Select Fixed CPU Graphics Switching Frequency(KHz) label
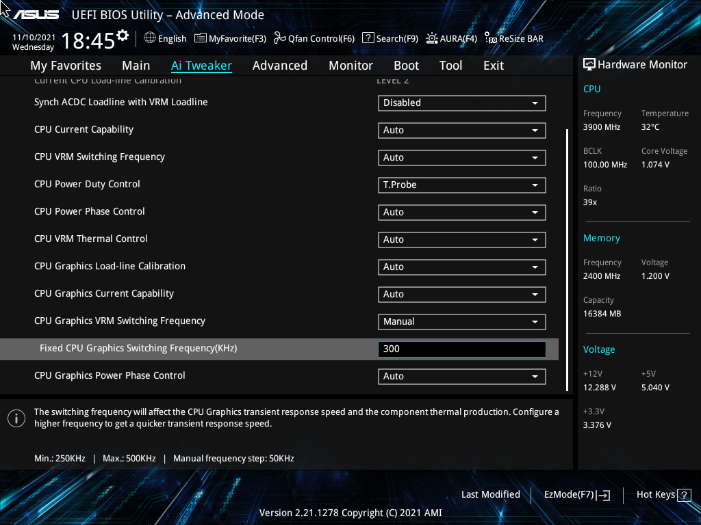The height and width of the screenshot is (525, 701). point(138,348)
